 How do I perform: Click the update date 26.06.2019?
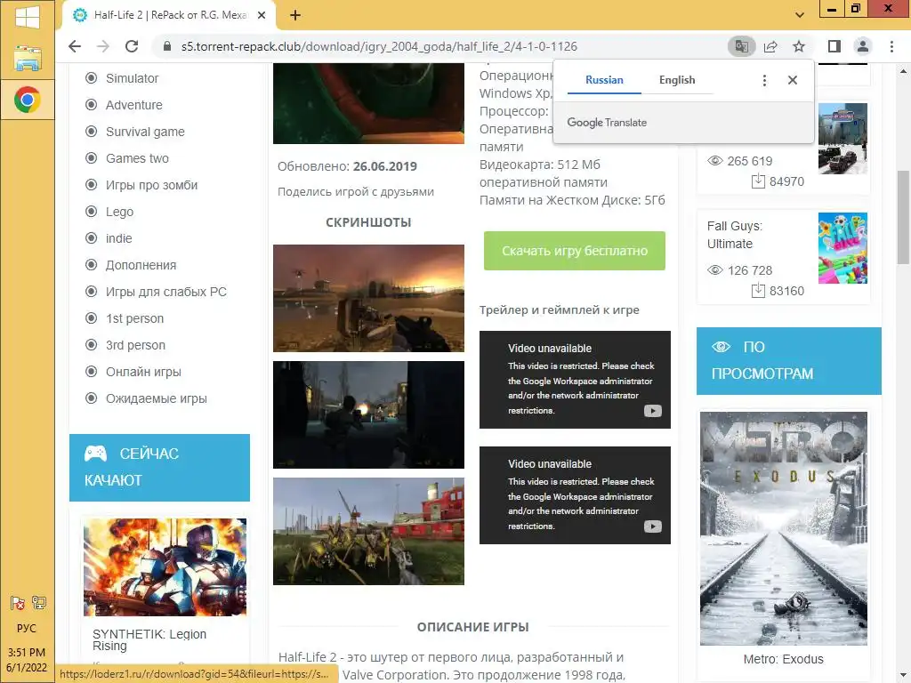(x=384, y=166)
